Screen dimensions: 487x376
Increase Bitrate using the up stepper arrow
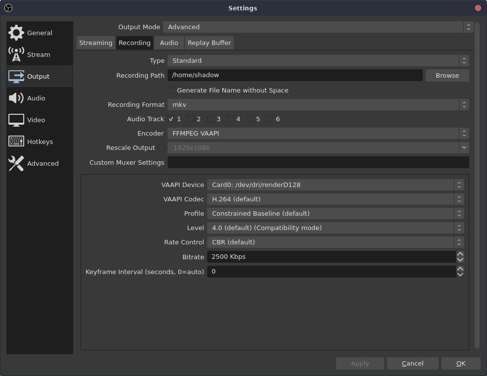(460, 254)
